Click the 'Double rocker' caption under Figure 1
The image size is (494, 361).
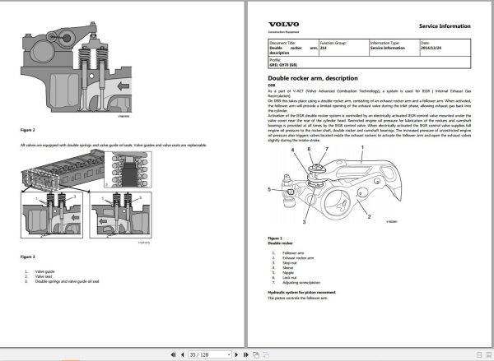(x=280, y=243)
